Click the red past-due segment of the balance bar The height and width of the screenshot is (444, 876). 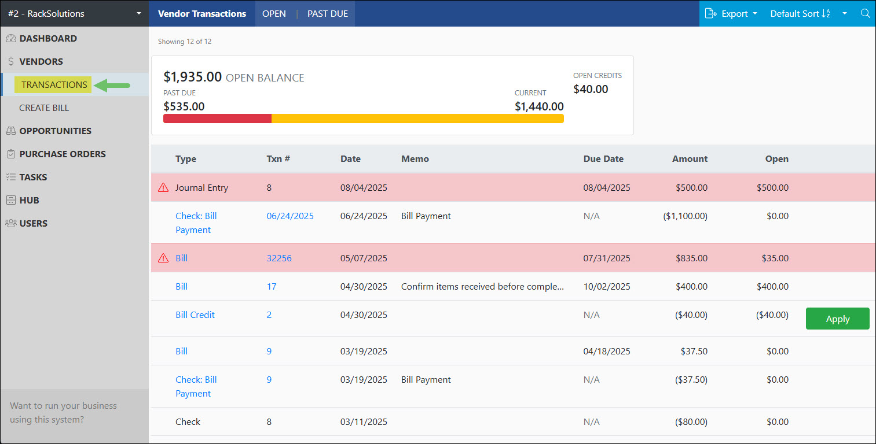point(217,118)
